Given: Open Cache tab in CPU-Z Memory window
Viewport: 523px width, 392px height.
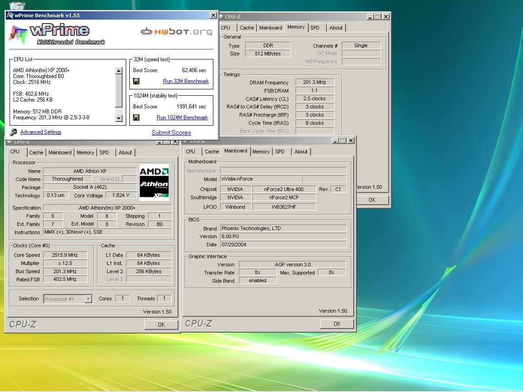Looking at the screenshot, I should click(247, 28).
